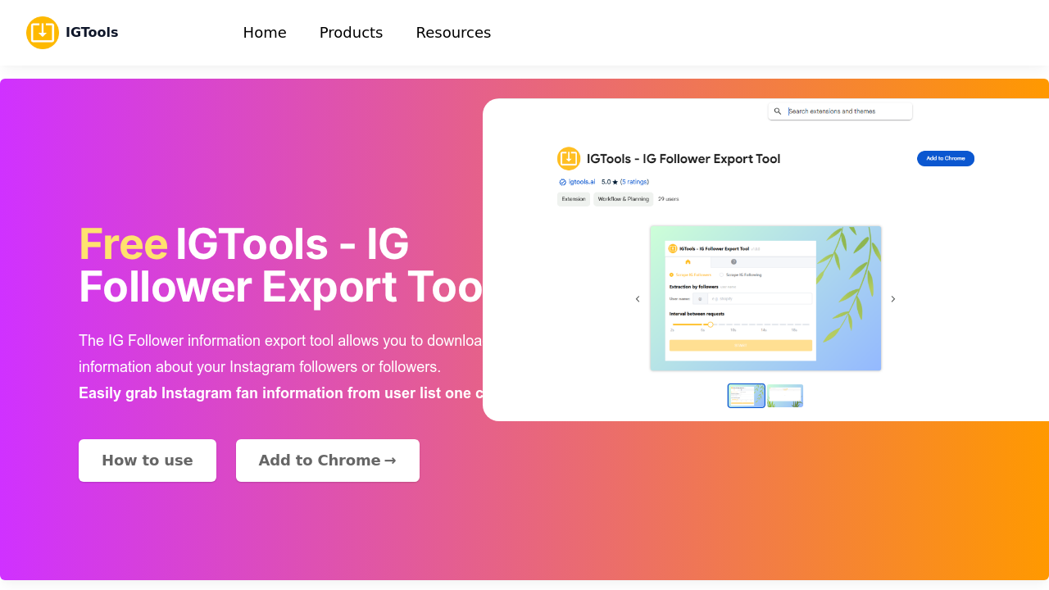The width and height of the screenshot is (1049, 590).
Task: Open the Products menu
Action: click(351, 32)
